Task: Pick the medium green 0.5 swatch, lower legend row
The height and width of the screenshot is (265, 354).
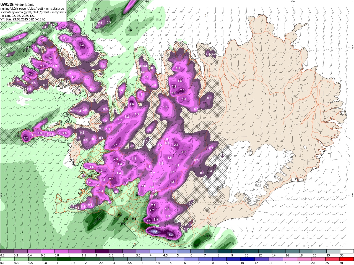Action: tap(35, 259)
